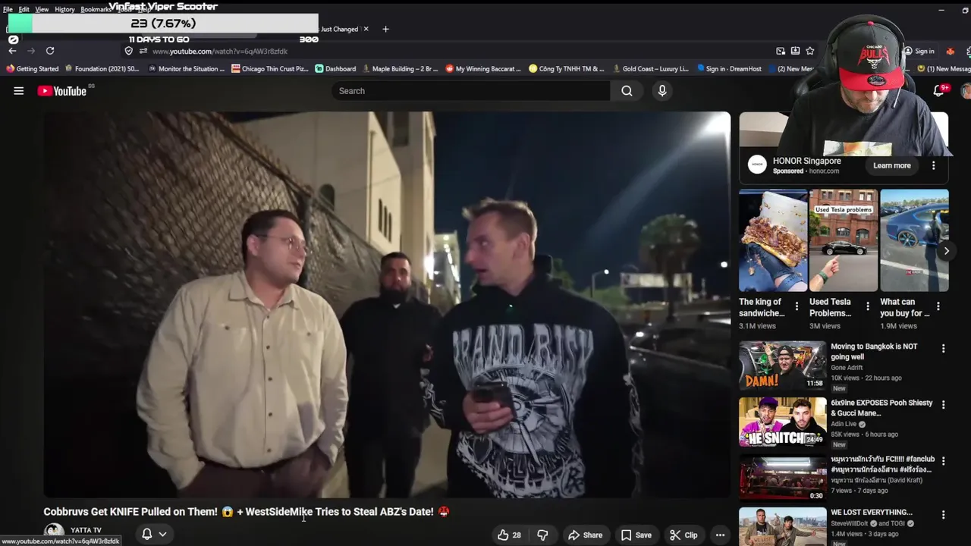This screenshot has width=971, height=546.
Task: Open 'Getting Started' bookmark
Action: [32, 68]
